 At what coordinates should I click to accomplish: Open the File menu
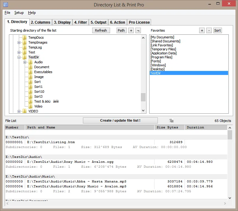pos(7,13)
